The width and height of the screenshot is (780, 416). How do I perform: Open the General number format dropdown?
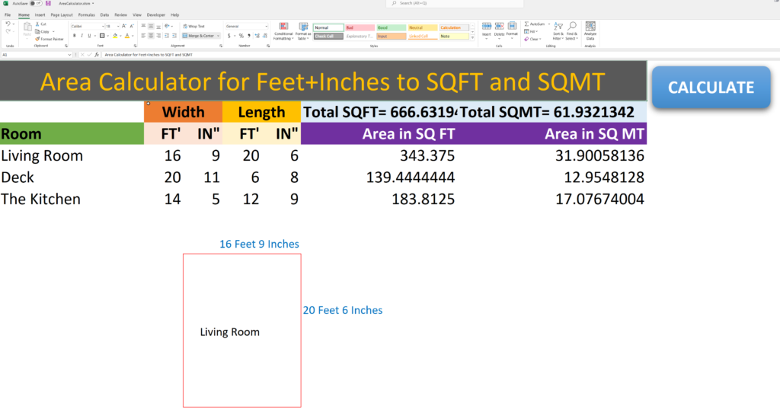tap(247, 27)
